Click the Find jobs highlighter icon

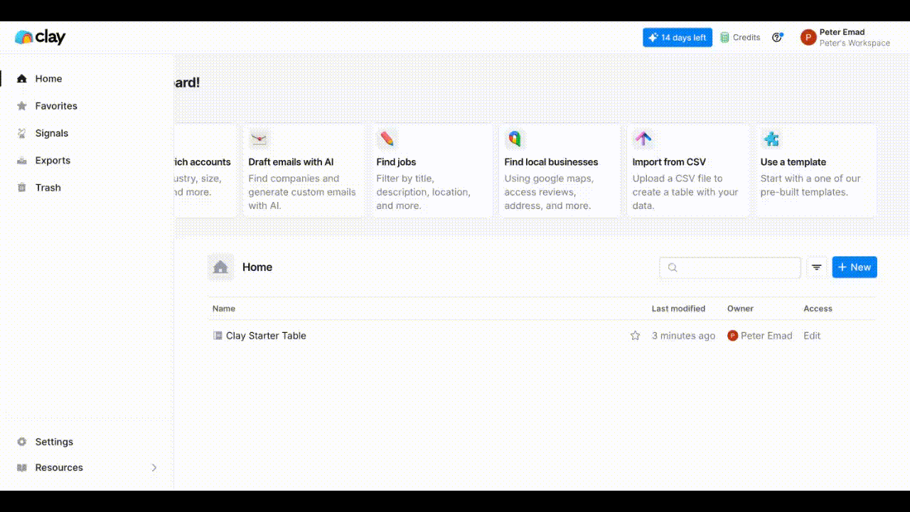click(387, 139)
